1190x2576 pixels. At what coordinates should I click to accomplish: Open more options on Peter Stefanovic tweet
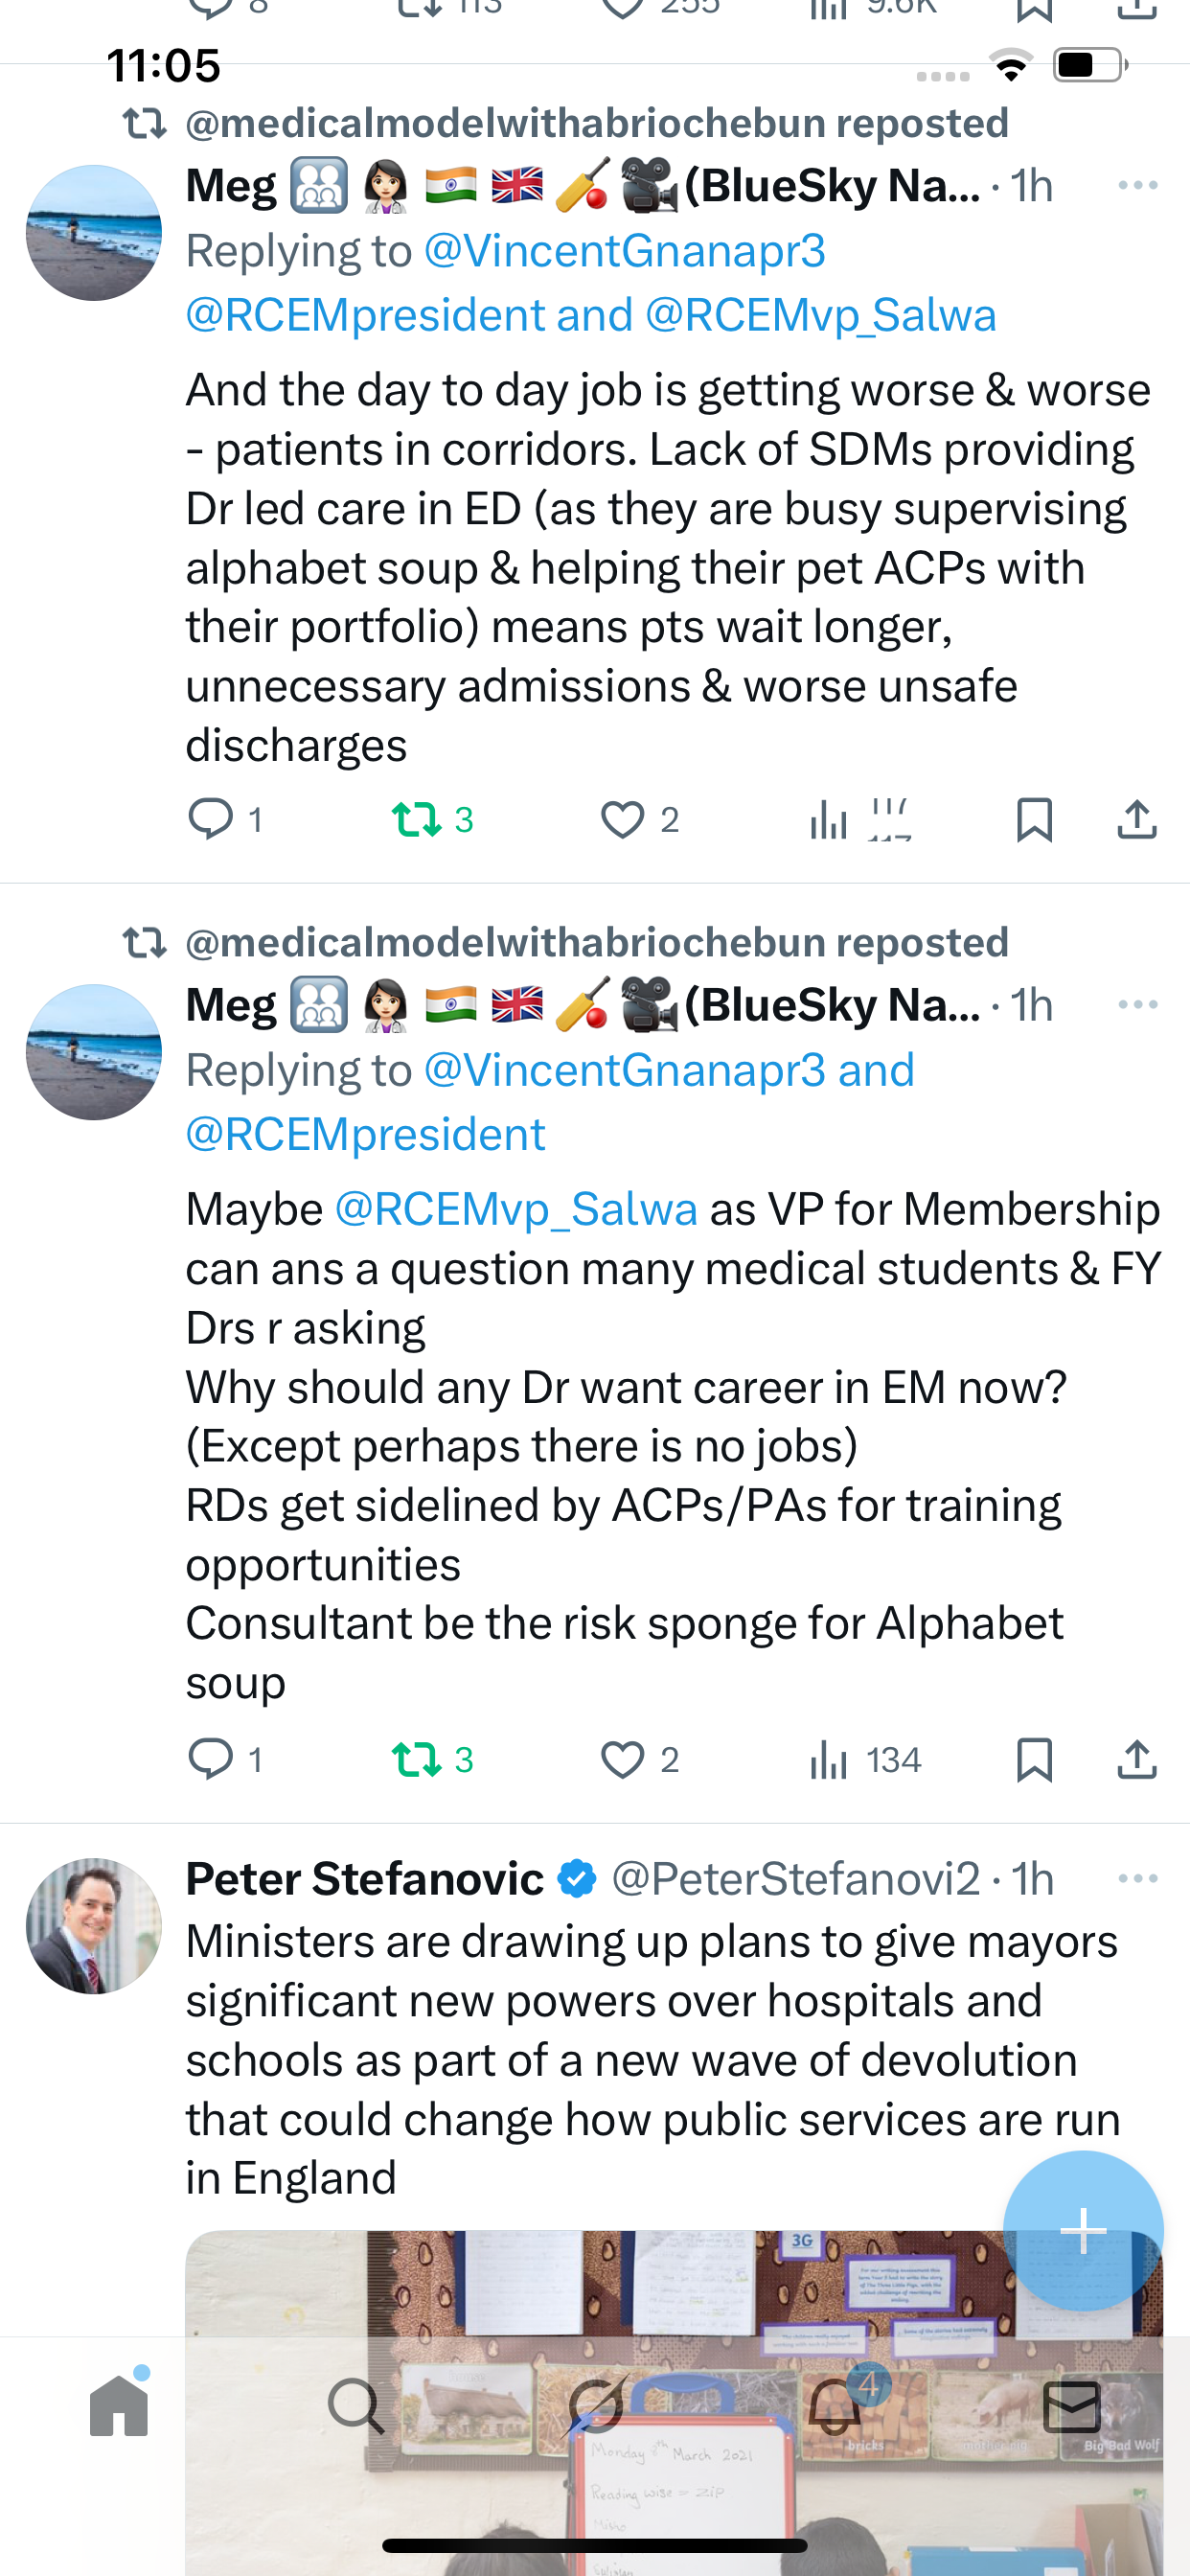point(1137,1879)
